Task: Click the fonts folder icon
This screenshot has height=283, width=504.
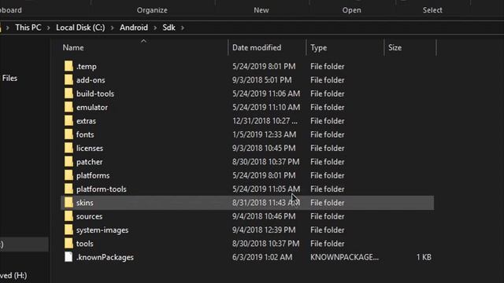Action: (69, 134)
